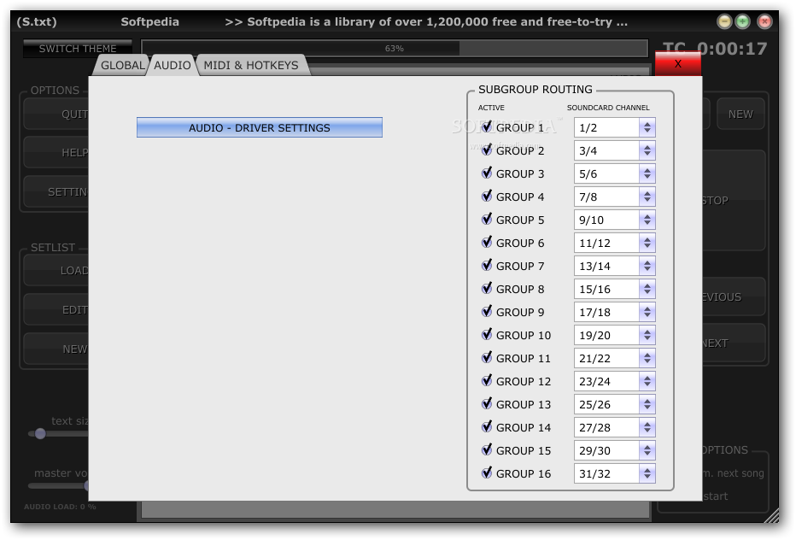The width and height of the screenshot is (796, 540).
Task: Expand GROUP 5 channel dropdown showing 9/10
Action: 614,220
